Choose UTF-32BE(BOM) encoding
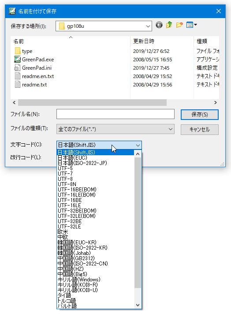This screenshot has width=231, height=314. 96,211
